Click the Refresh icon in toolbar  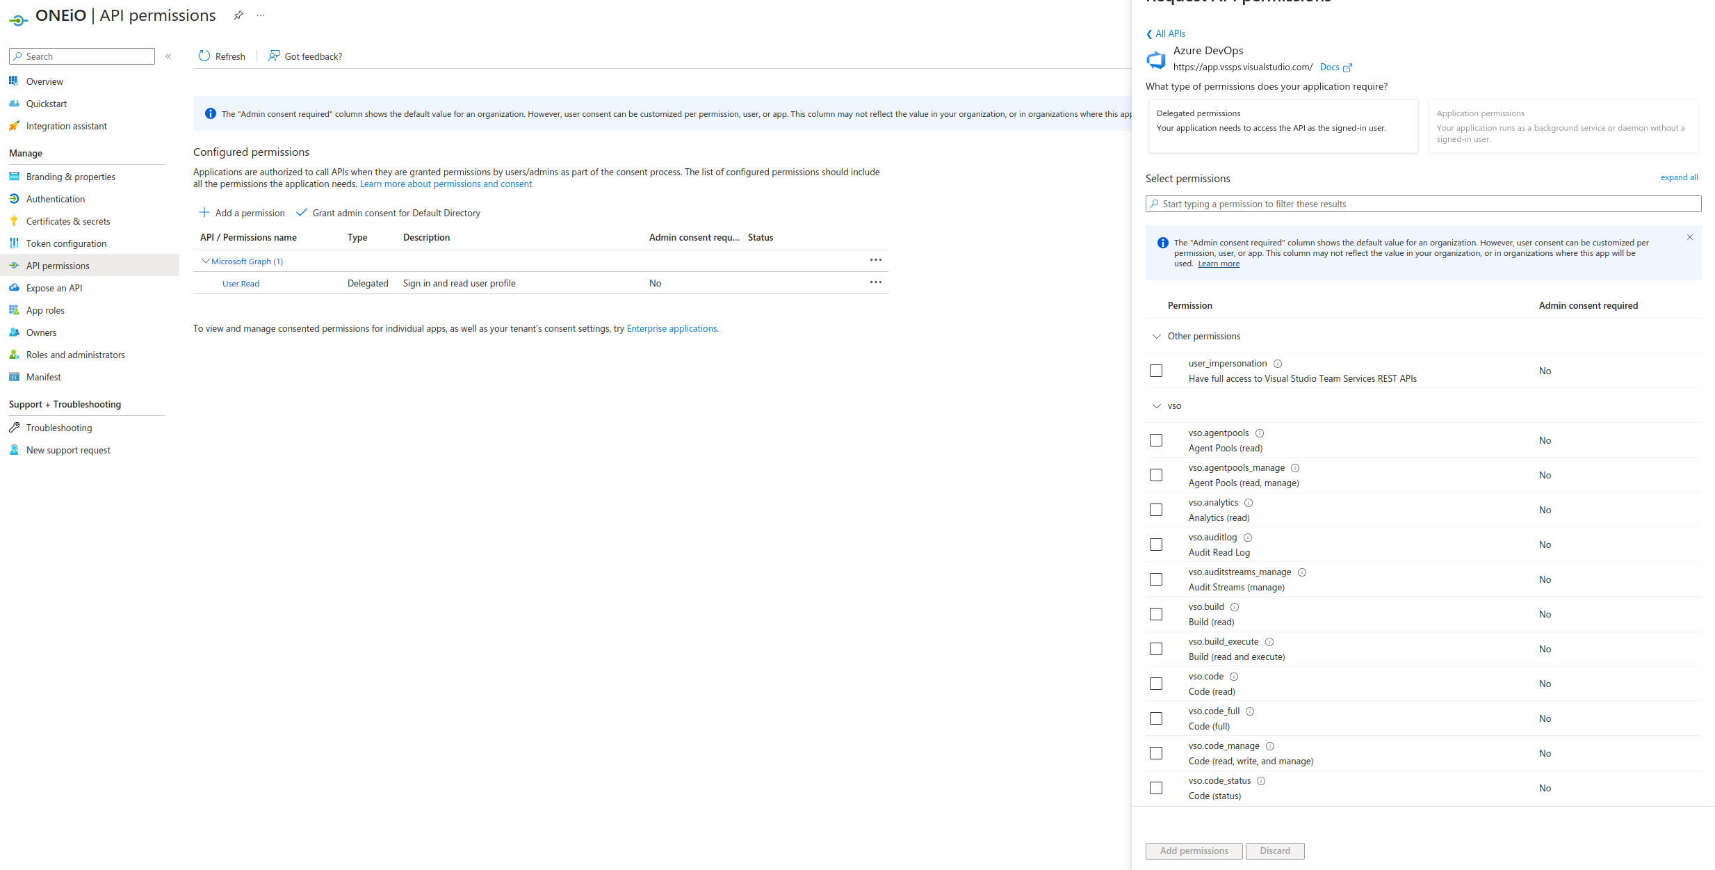tap(204, 56)
